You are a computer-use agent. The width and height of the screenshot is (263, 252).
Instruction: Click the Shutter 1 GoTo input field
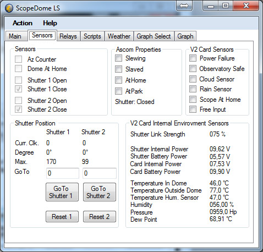63,173
